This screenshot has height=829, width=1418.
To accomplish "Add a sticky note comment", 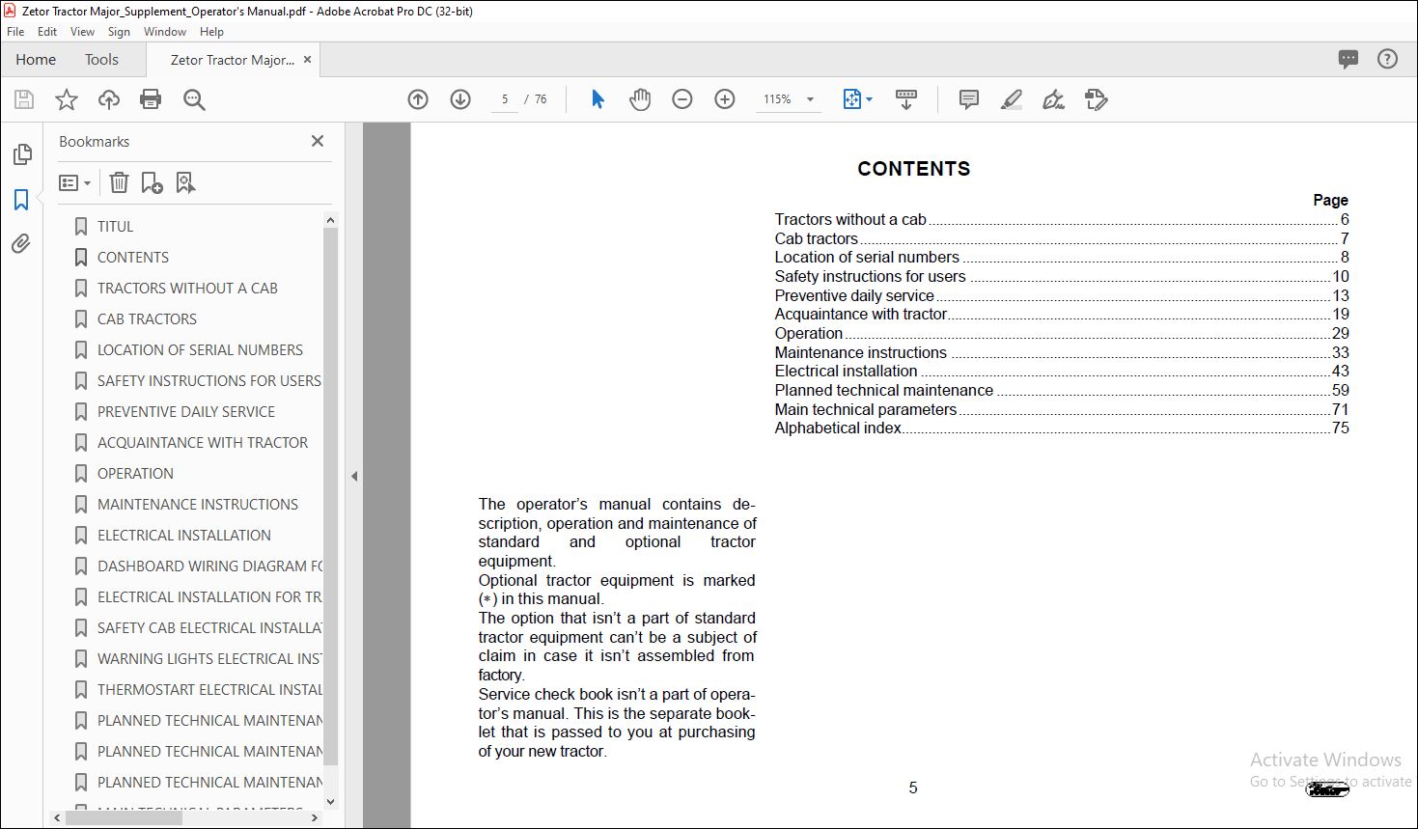I will tap(969, 99).
